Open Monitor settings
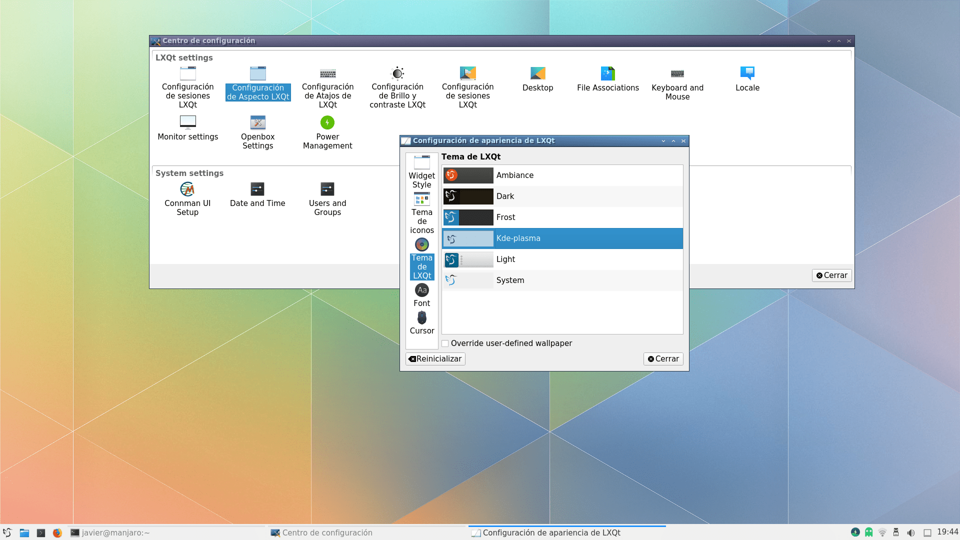Viewport: 960px width, 540px height. [x=188, y=128]
